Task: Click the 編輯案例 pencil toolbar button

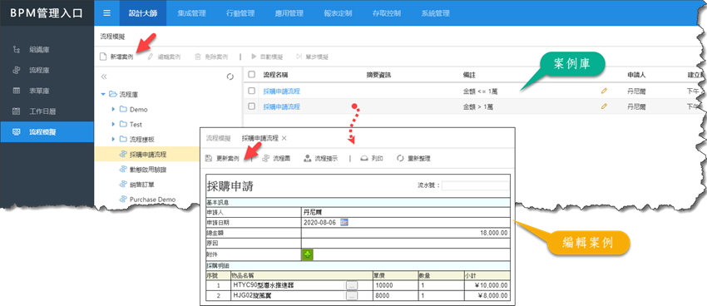Action: (165, 57)
